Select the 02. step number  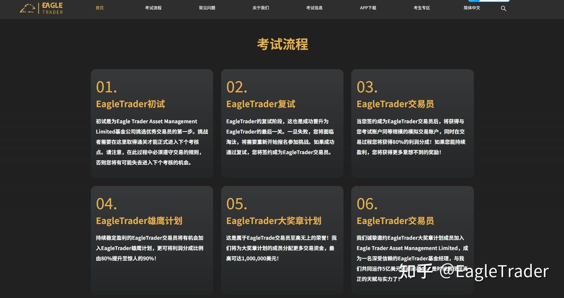237,87
